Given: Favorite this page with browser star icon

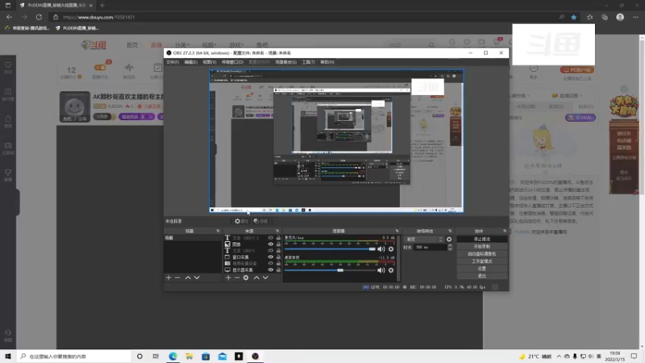Looking at the screenshot, I should click(x=574, y=17).
